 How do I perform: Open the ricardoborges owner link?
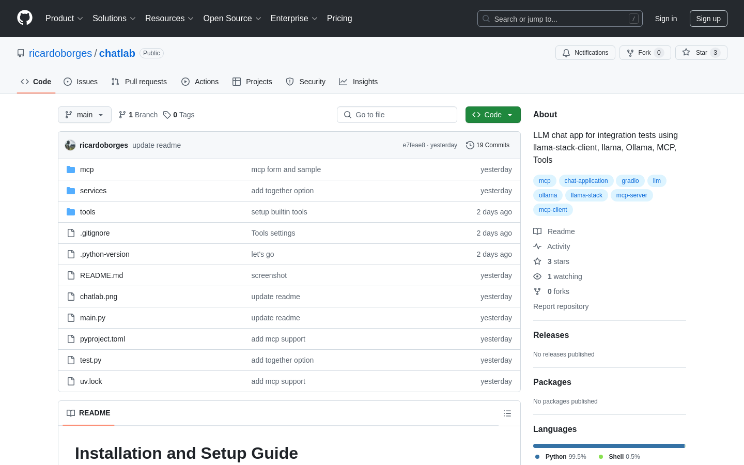(x=60, y=53)
